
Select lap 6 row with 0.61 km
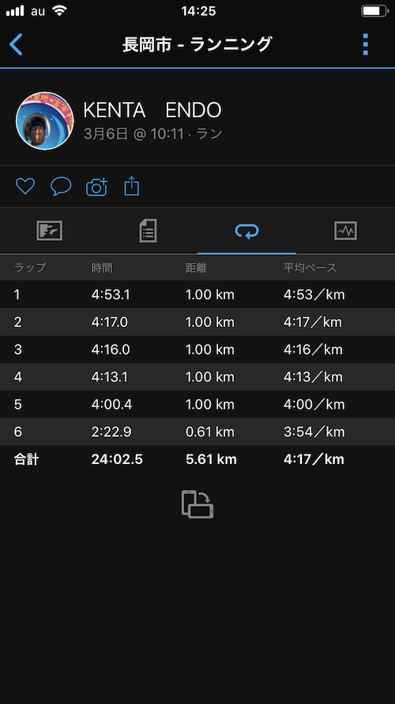click(x=197, y=432)
